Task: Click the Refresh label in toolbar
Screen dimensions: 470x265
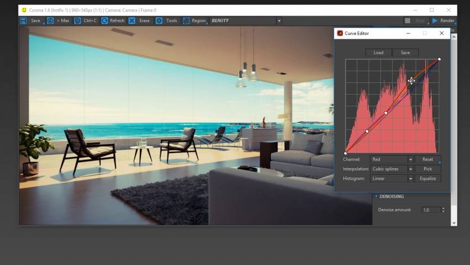Action: point(117,20)
